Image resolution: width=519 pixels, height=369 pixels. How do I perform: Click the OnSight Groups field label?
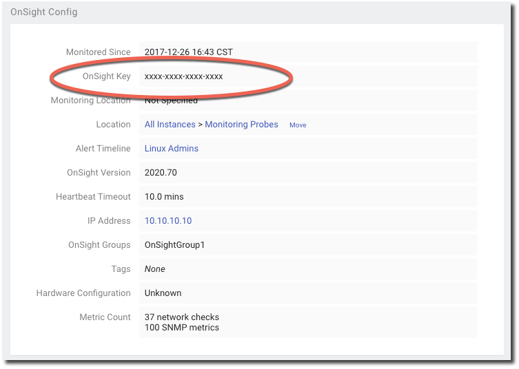pyautogui.click(x=99, y=245)
